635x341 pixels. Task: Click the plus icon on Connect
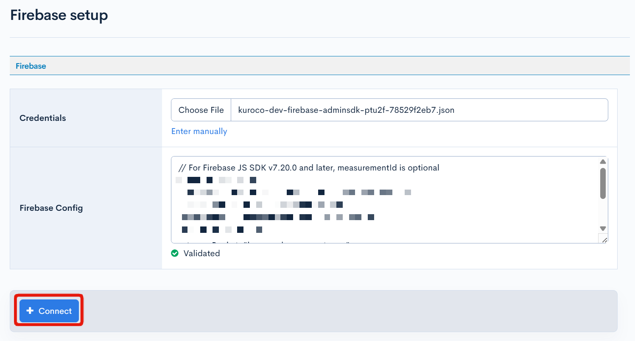pos(30,311)
